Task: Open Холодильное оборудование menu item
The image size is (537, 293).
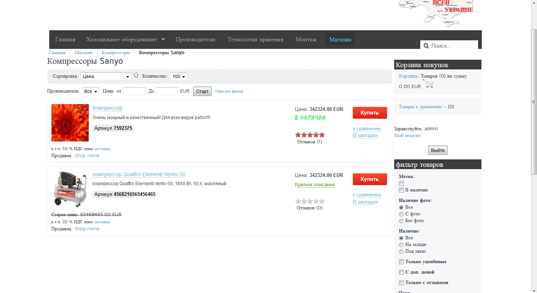Action: click(121, 40)
